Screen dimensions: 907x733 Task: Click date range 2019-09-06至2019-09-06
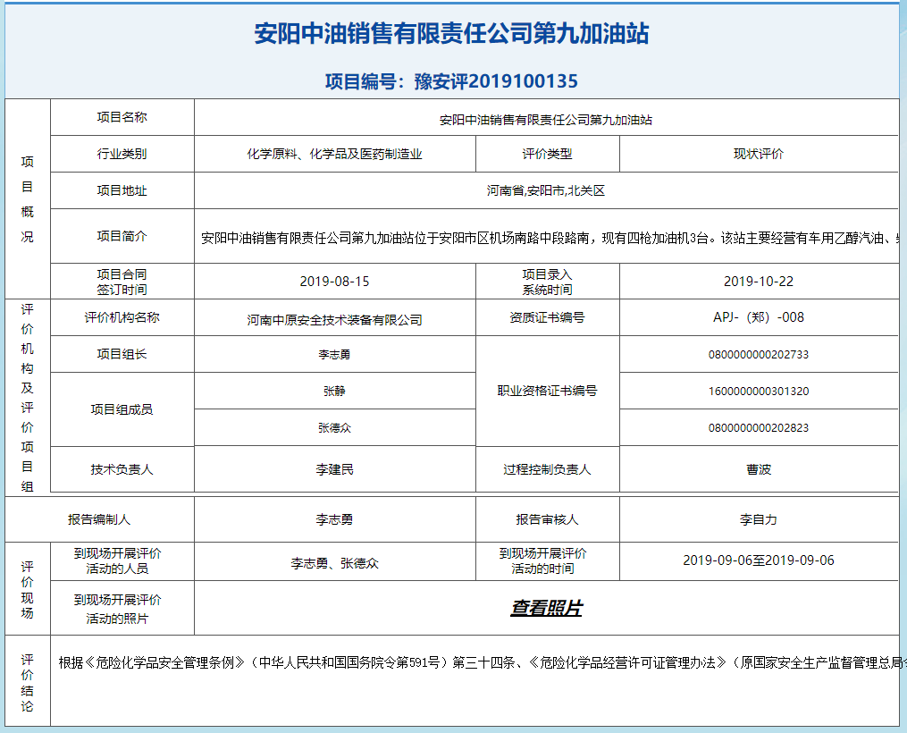759,560
